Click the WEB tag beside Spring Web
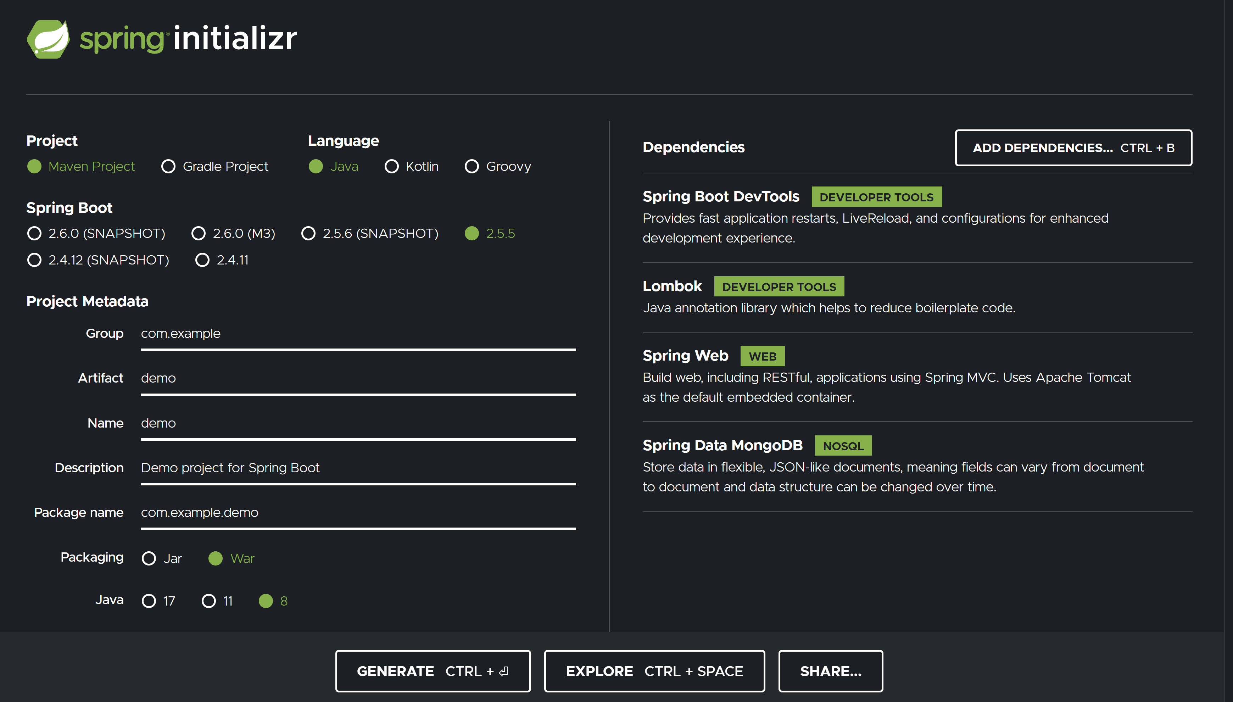Image resolution: width=1233 pixels, height=702 pixels. pyautogui.click(x=762, y=356)
